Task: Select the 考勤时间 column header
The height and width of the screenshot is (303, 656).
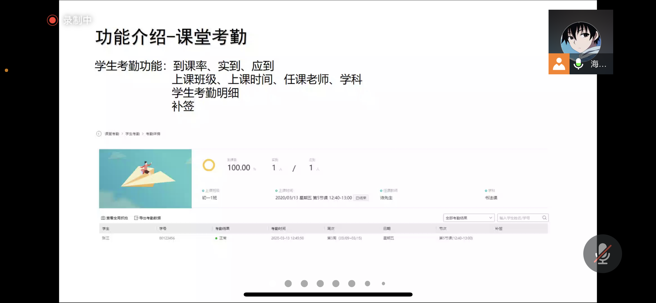Action: coord(278,229)
